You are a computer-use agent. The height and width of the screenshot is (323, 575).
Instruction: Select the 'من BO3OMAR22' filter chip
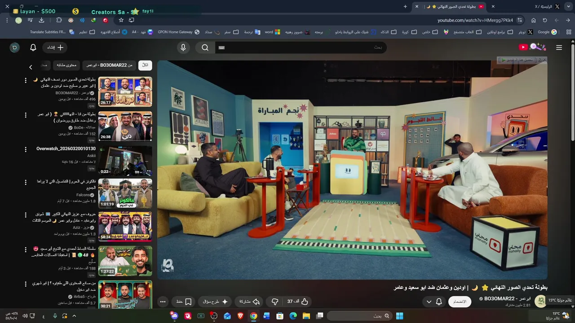(110, 65)
